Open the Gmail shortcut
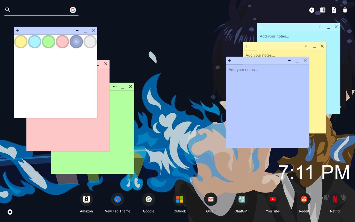Image resolution: width=355 pixels, height=222 pixels. coord(211,203)
